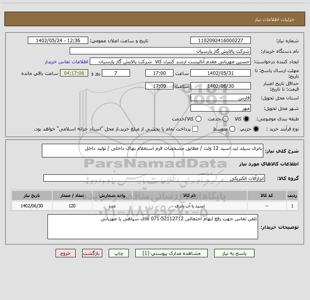Viewport: 310px width, 300px height.
Task: Click the price validity time 17:00 field
Action: (x=159, y=86)
